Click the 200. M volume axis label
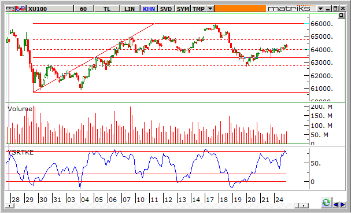The image size is (351, 213). pyautogui.click(x=322, y=106)
